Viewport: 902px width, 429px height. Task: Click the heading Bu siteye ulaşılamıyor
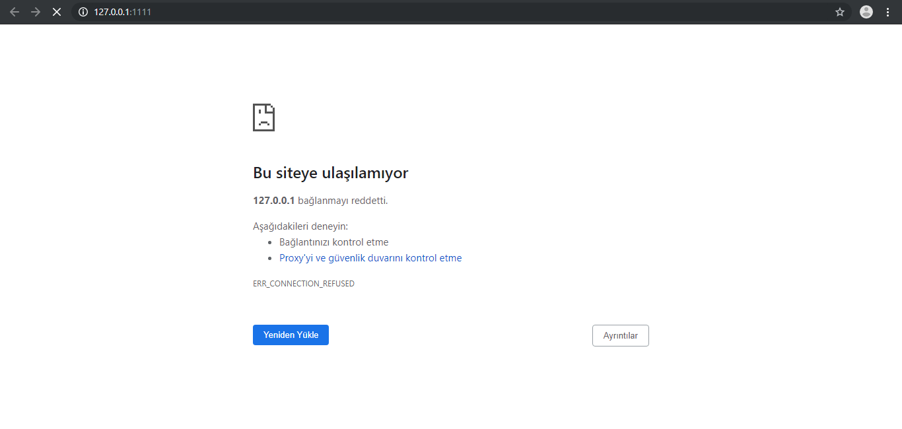click(330, 172)
